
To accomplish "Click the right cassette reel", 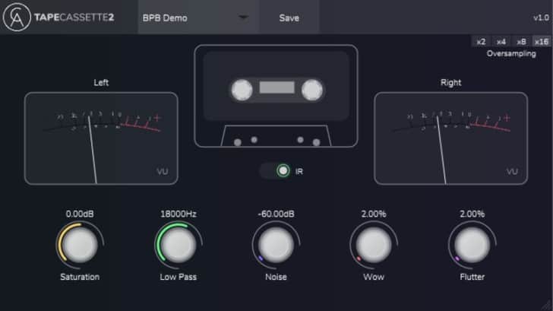I will 311,90.
